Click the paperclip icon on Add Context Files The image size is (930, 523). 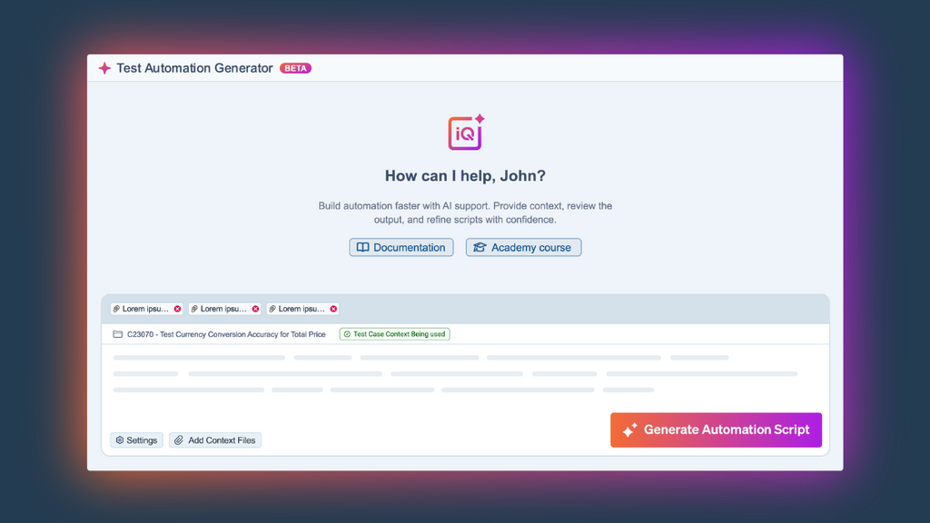pyautogui.click(x=180, y=440)
